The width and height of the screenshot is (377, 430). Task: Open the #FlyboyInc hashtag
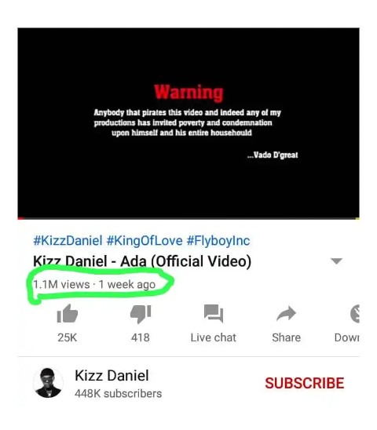click(x=218, y=241)
